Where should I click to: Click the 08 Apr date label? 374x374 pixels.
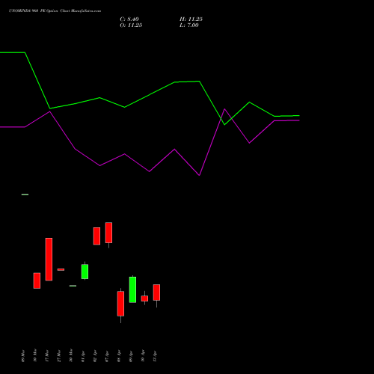119,356
